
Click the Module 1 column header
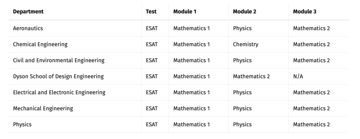[x=185, y=12]
